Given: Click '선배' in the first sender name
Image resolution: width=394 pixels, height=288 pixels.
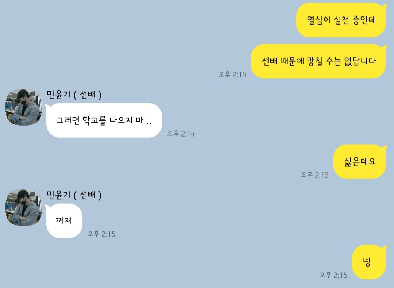Looking at the screenshot, I should coord(88,95).
